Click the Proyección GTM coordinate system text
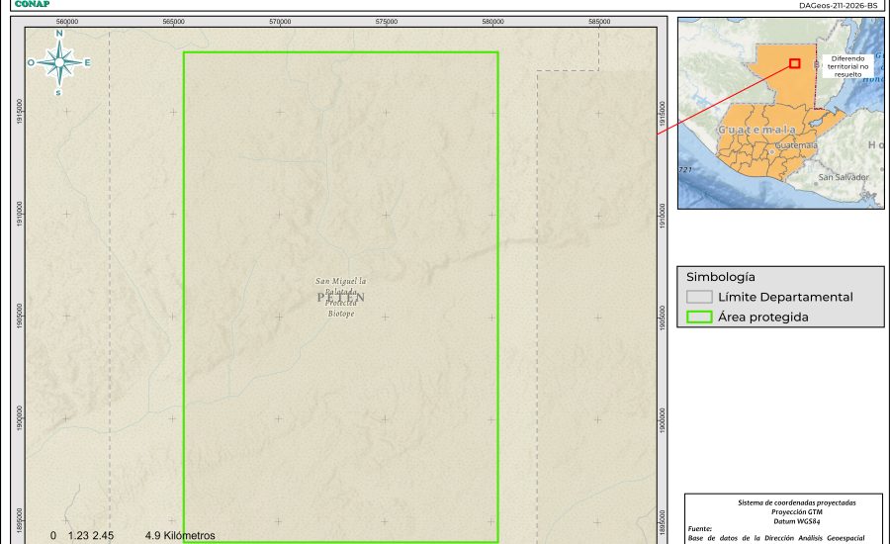The height and width of the screenshot is (544, 890). (783, 512)
